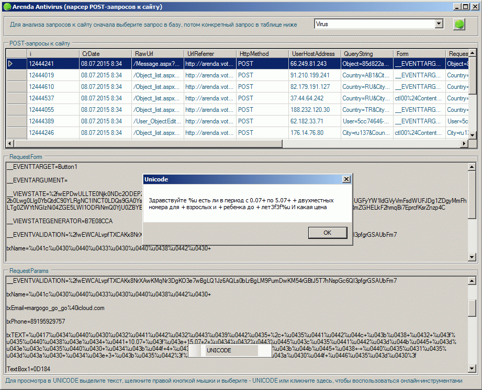Click the /Message.aspx RawUrl cell
The width and height of the screenshot is (482, 390).
[158, 64]
